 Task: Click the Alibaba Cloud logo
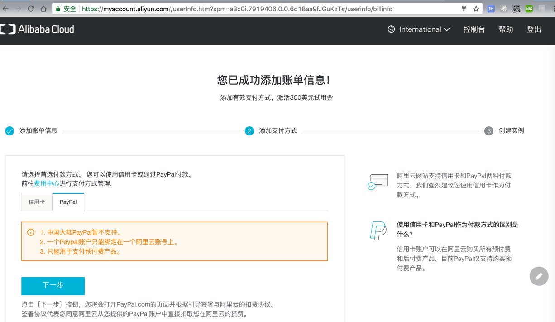37,29
